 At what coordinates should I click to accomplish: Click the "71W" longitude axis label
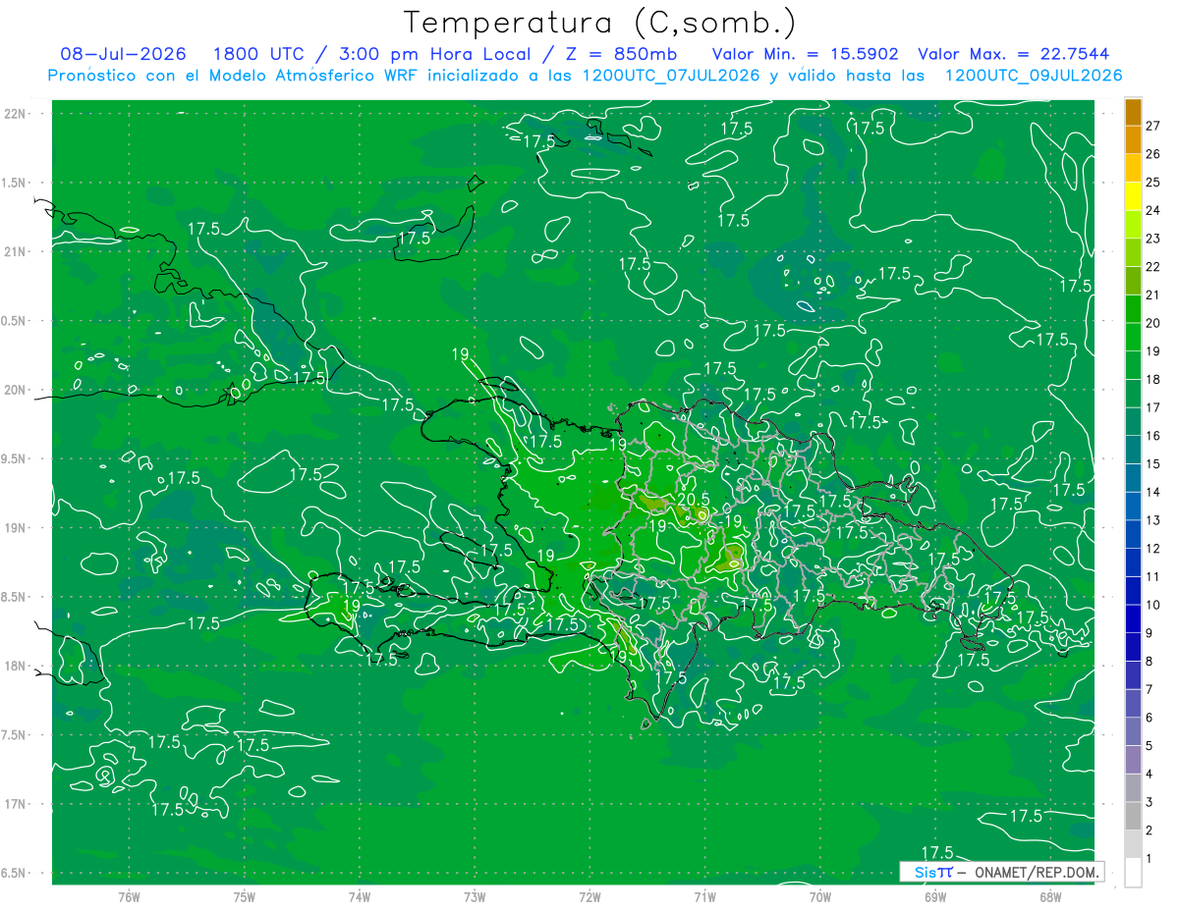[x=704, y=896]
